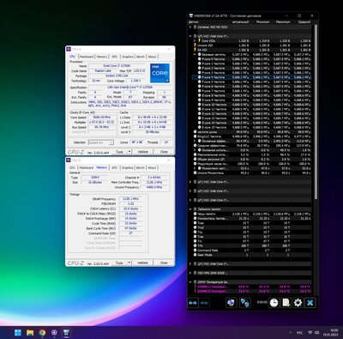Click the clock icon beside Gear Mode
The image size is (343, 339).
(x=196, y=255)
